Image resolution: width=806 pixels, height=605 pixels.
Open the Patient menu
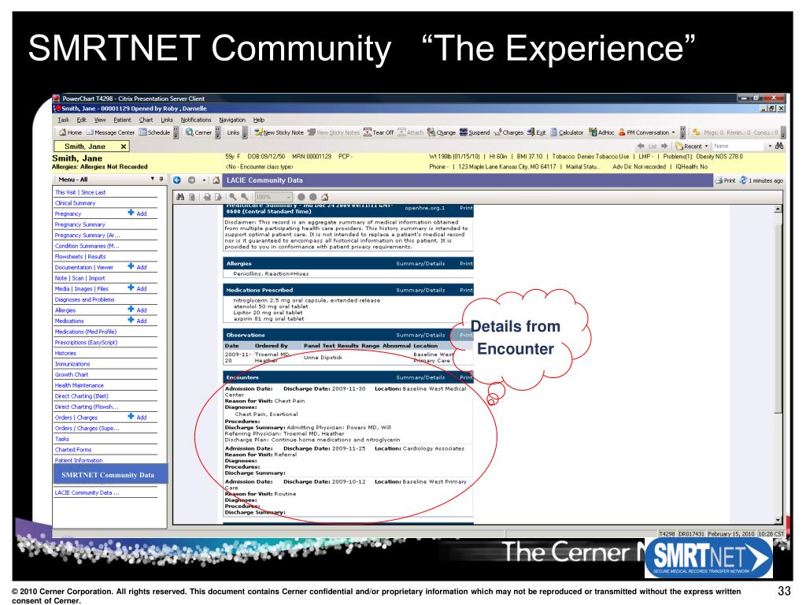122,120
